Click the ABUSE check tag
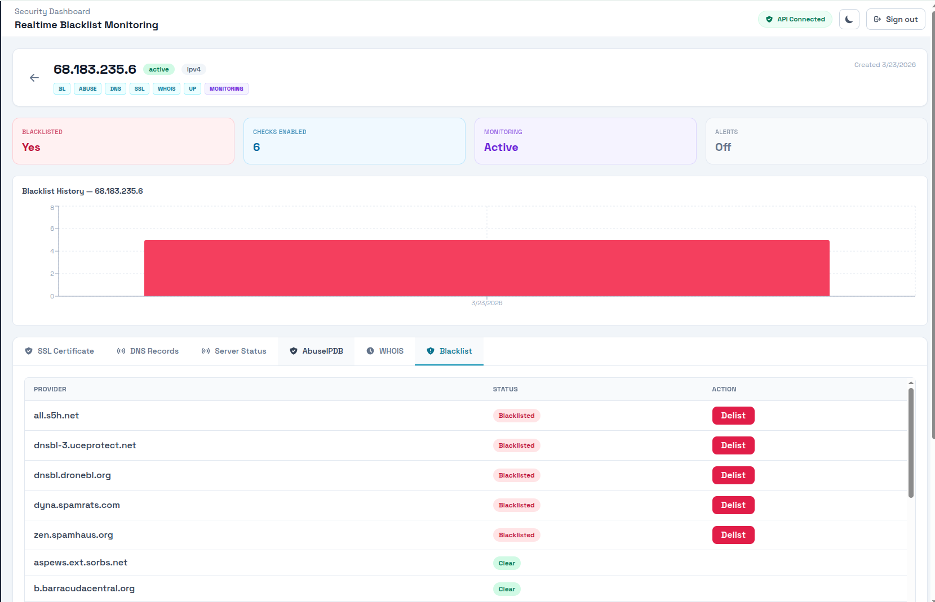 pyautogui.click(x=87, y=89)
